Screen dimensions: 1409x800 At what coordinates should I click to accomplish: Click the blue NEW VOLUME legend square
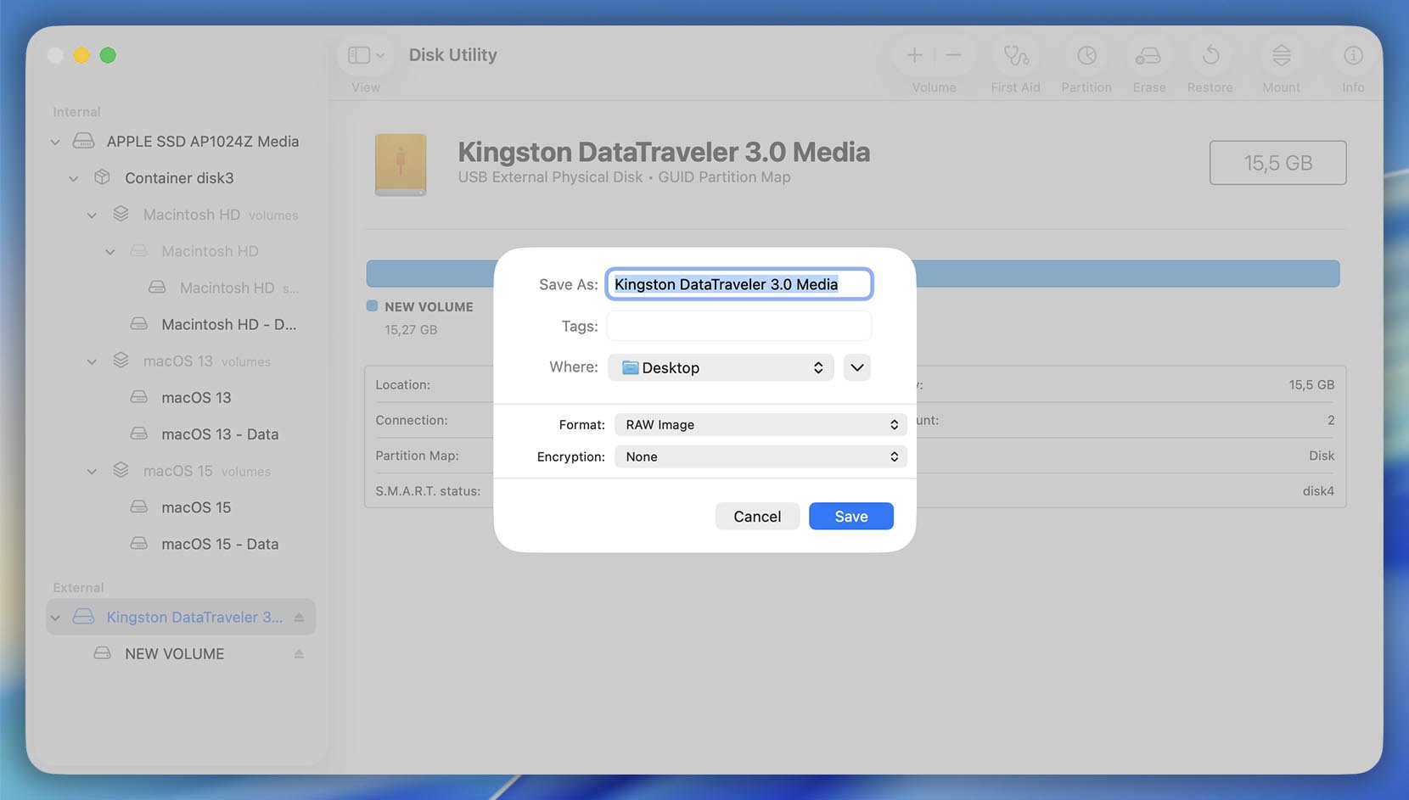(372, 306)
